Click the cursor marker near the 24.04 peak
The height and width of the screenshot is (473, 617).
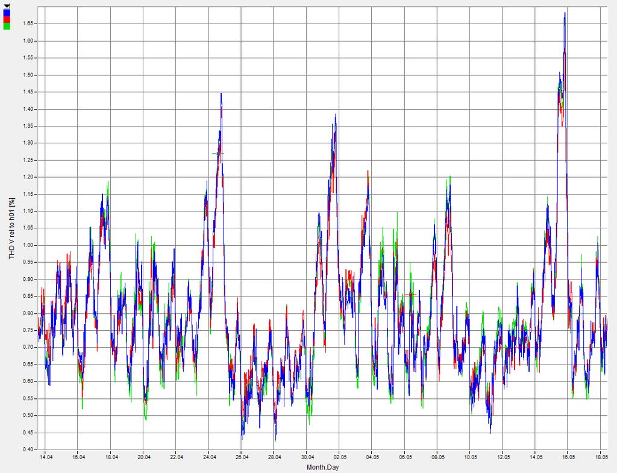(218, 154)
